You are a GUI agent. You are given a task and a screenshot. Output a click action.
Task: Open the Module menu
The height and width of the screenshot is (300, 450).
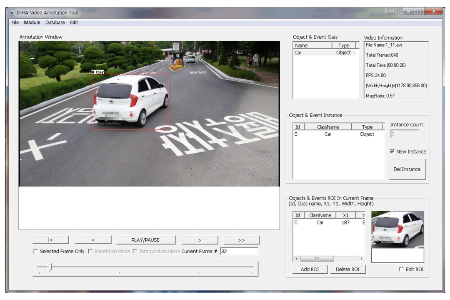click(32, 23)
